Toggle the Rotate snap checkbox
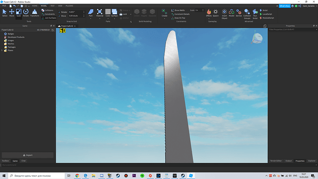 [x=59, y=12]
